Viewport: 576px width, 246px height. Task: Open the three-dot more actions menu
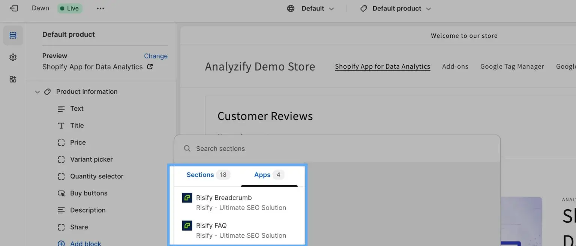[100, 8]
